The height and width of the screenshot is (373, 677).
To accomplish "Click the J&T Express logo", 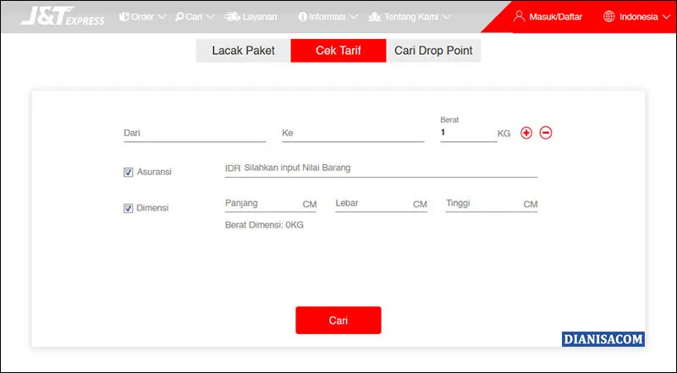I will [63, 16].
